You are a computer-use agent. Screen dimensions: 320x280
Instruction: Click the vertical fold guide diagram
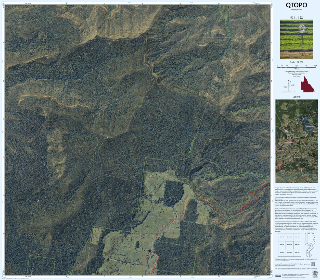310,239
